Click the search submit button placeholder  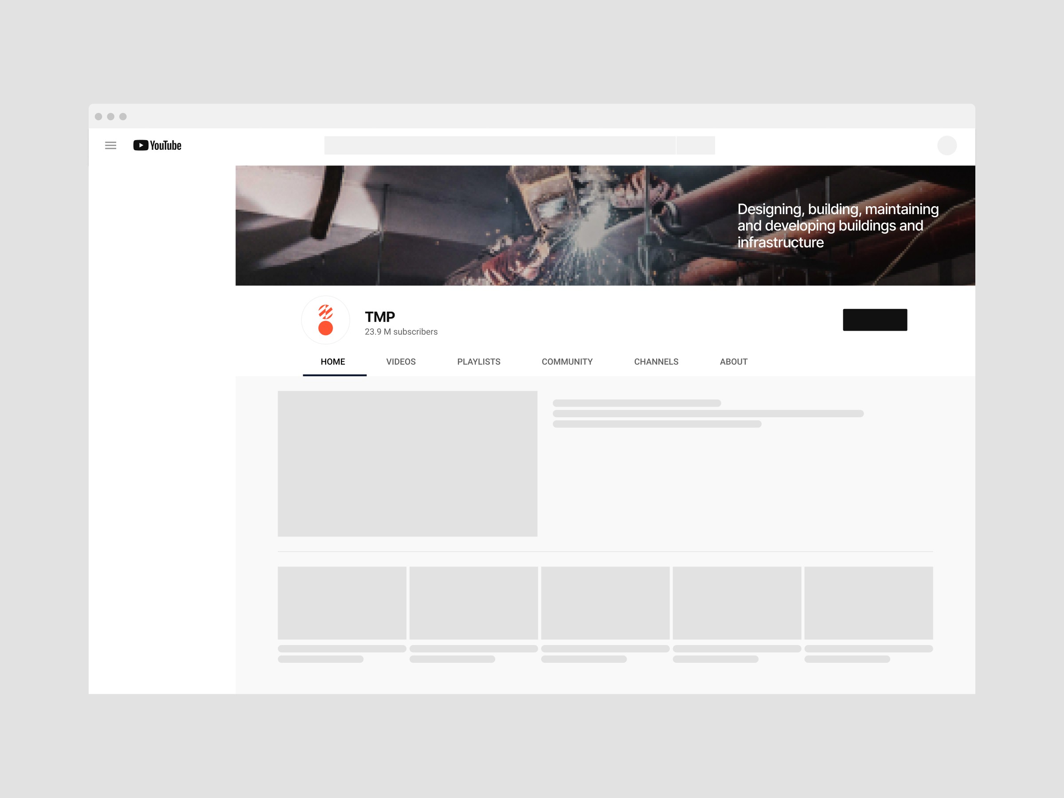[696, 145]
